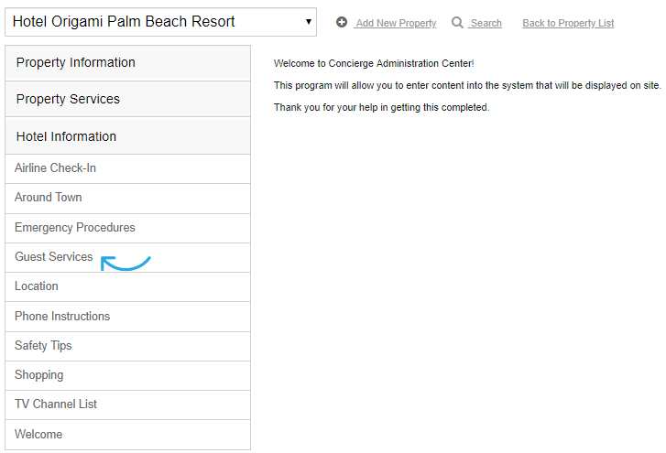The width and height of the screenshot is (666, 453).
Task: Expand the Property Information section
Action: pos(128,63)
